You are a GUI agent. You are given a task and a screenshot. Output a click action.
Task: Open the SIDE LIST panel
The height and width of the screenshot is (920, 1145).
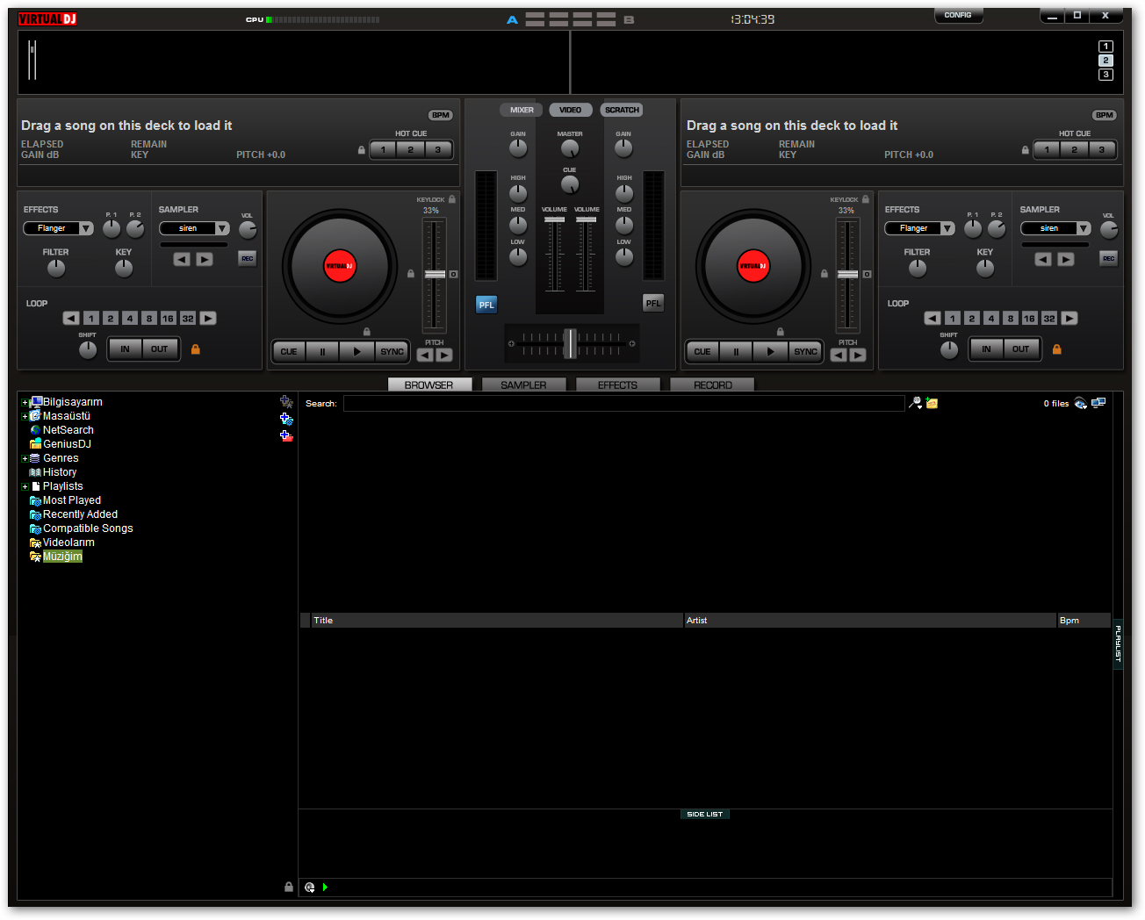705,815
